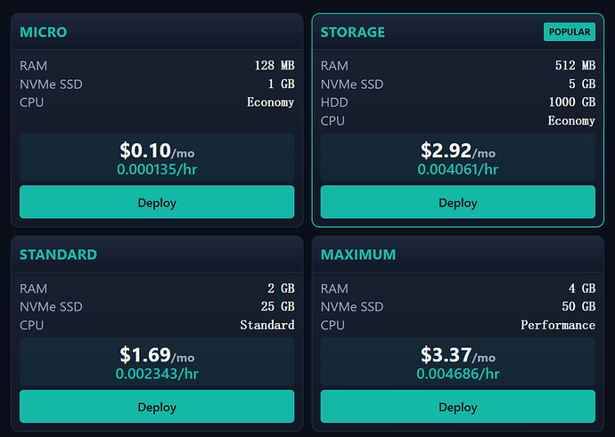This screenshot has width=615, height=437.
Task: Click the RAM label in Micro card
Action: point(33,66)
